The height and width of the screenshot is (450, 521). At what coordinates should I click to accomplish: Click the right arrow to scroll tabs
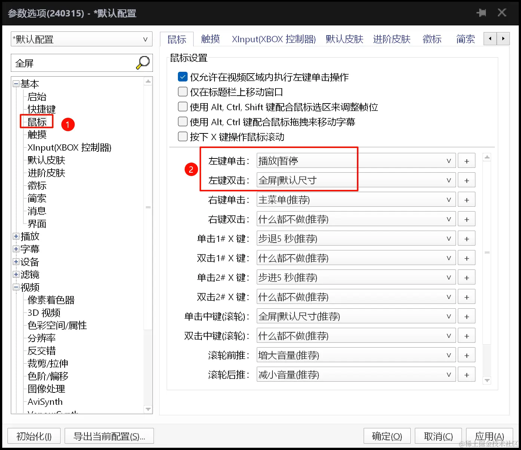point(503,38)
